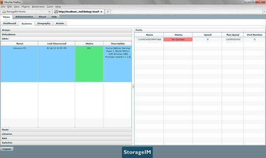Screen dimensions: 266x158
Task: Select the port named 10000000C96FF386
Action: point(149,39)
